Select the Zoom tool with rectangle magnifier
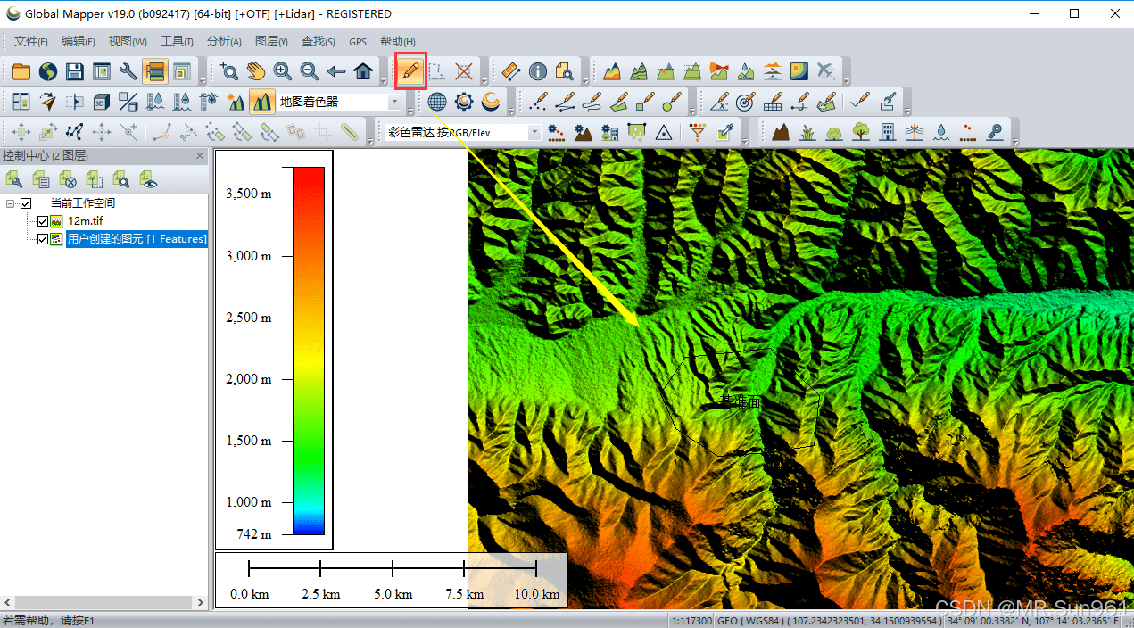This screenshot has width=1134, height=628. (229, 71)
